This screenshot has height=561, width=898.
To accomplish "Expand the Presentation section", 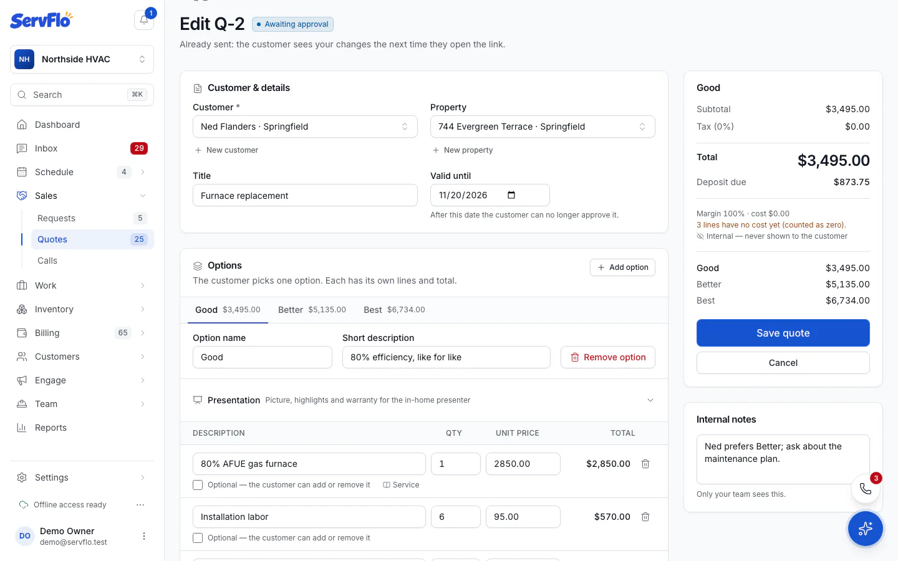I will (424, 400).
